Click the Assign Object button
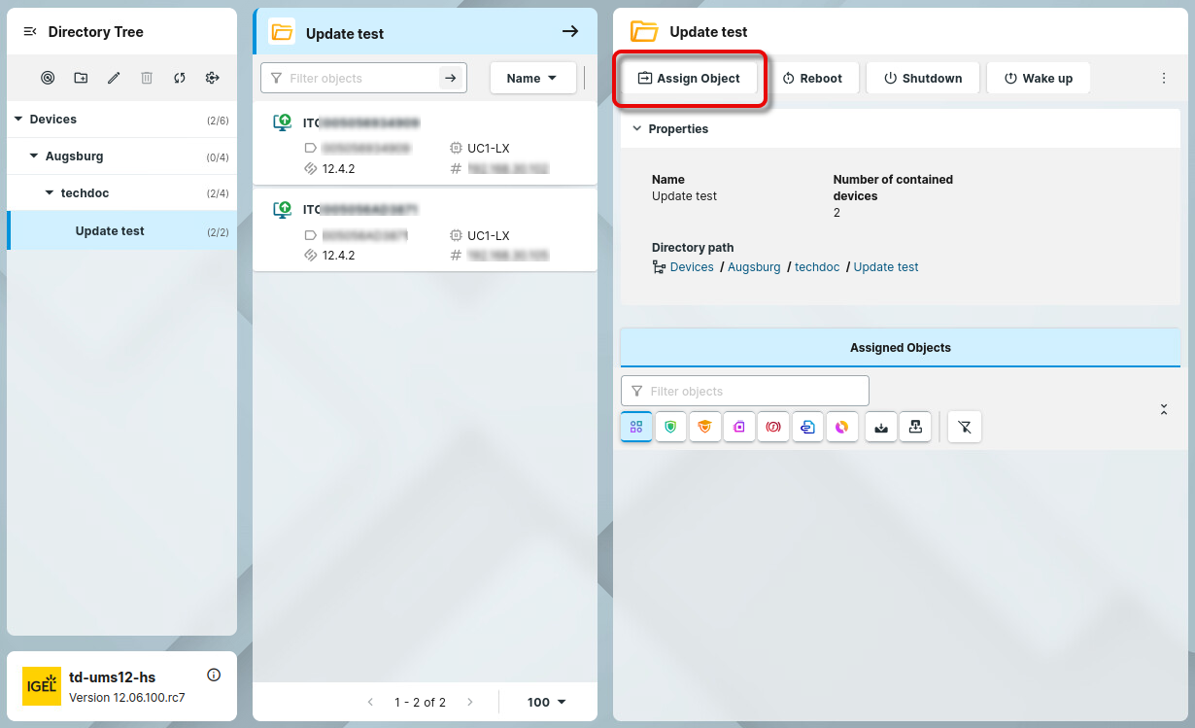1195x728 pixels. pyautogui.click(x=689, y=78)
